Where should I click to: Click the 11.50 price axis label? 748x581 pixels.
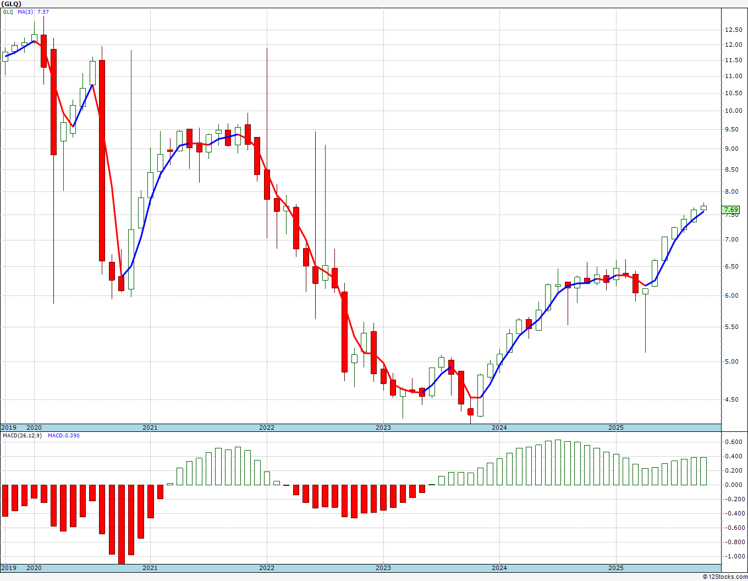pos(733,60)
